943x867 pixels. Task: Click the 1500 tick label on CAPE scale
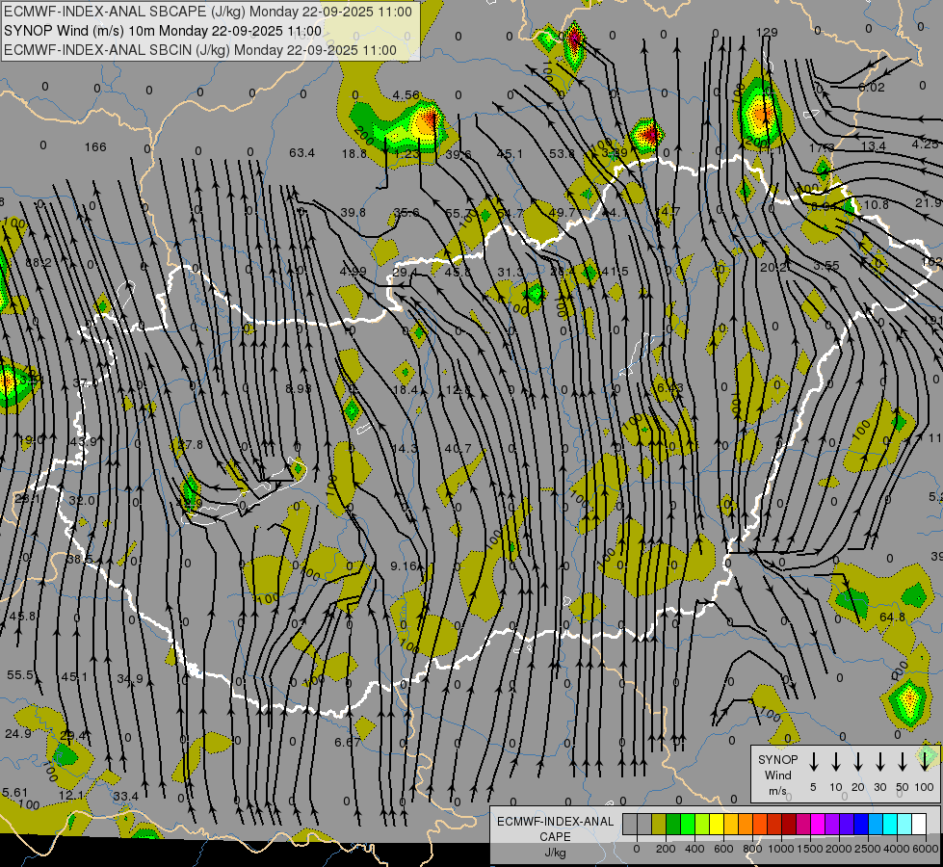(810, 849)
